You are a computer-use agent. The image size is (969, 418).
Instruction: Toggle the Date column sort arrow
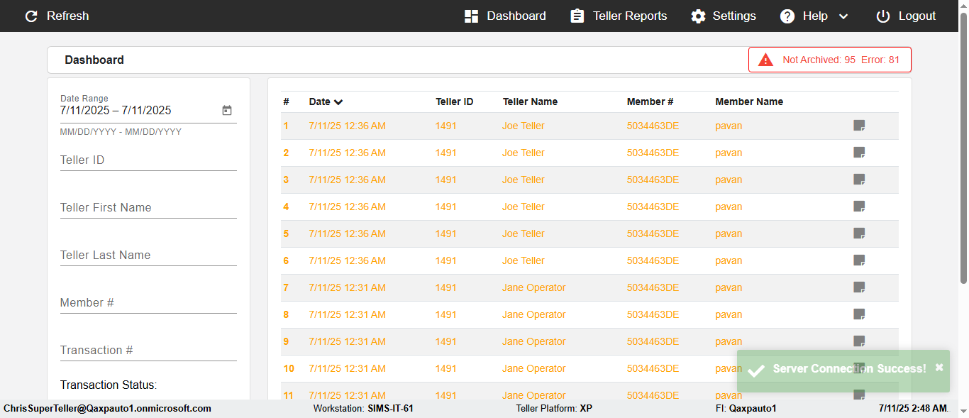coord(338,102)
